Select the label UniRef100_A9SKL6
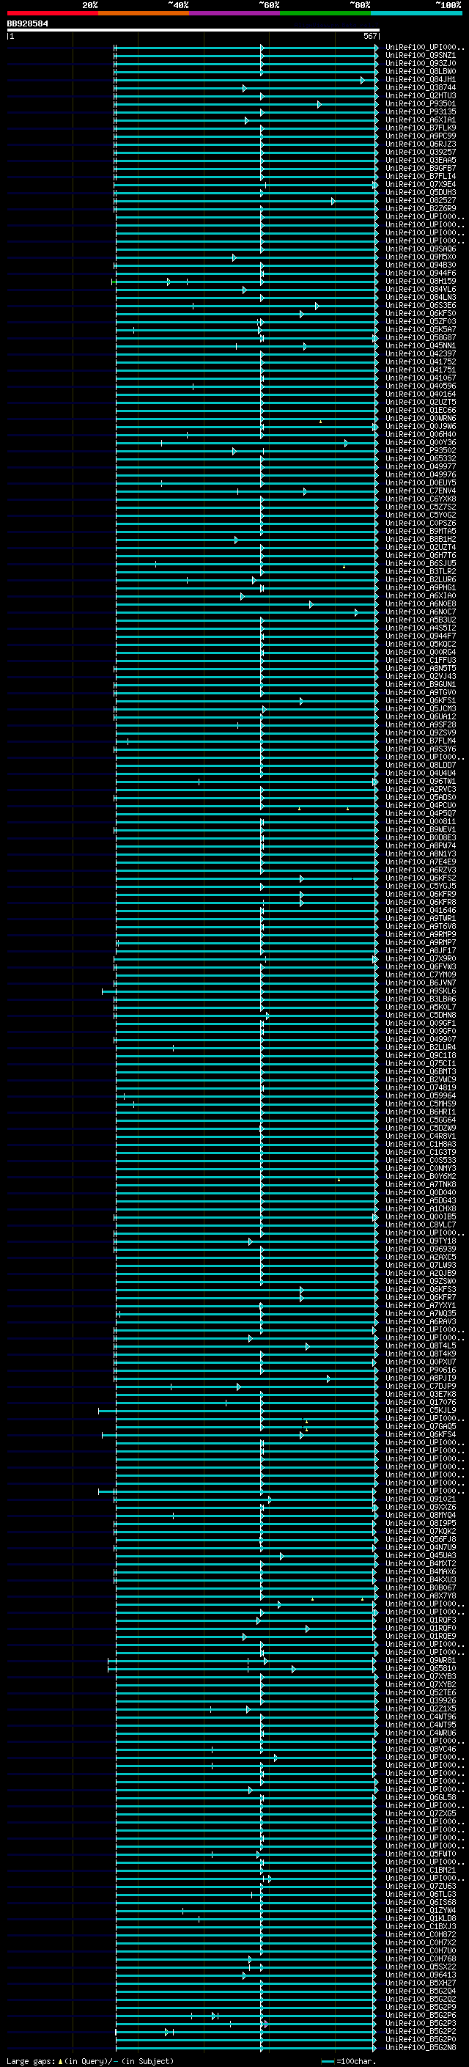This screenshot has height=2067, width=469. pyautogui.click(x=421, y=990)
